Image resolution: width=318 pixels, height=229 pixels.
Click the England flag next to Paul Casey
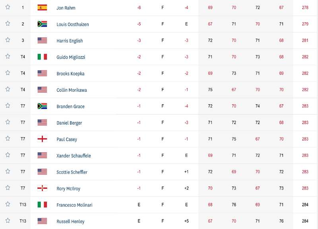(42, 139)
